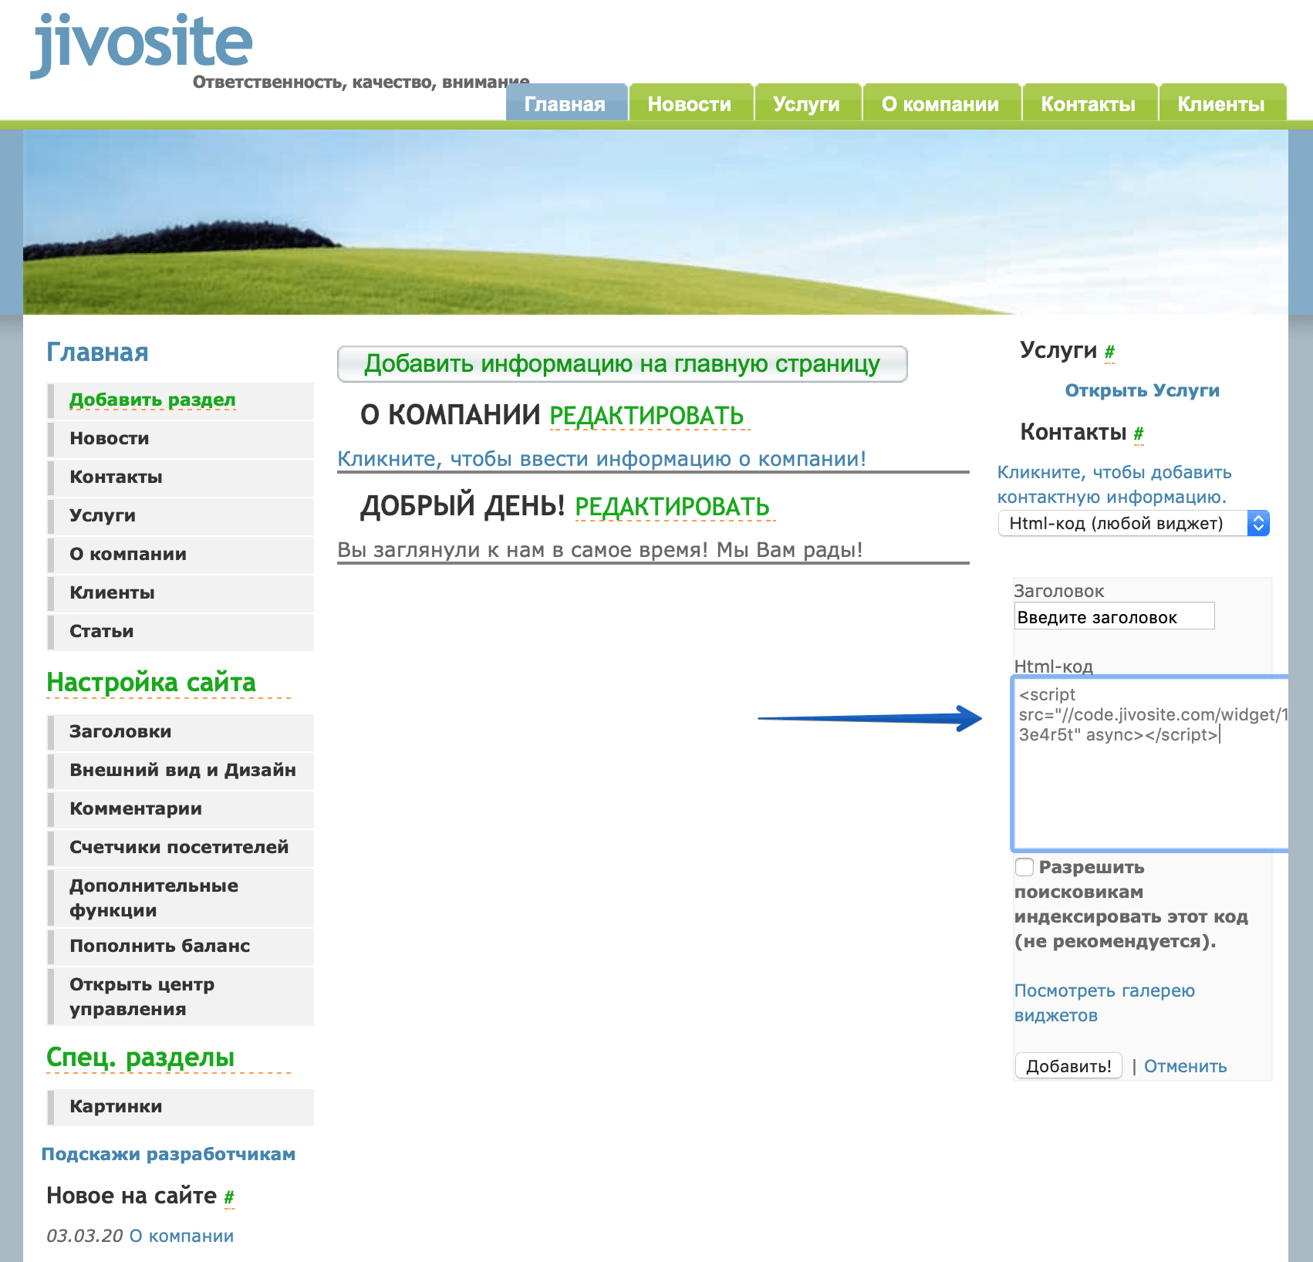1313x1262 pixels.
Task: Click the Отменить link
Action: (x=1185, y=1066)
